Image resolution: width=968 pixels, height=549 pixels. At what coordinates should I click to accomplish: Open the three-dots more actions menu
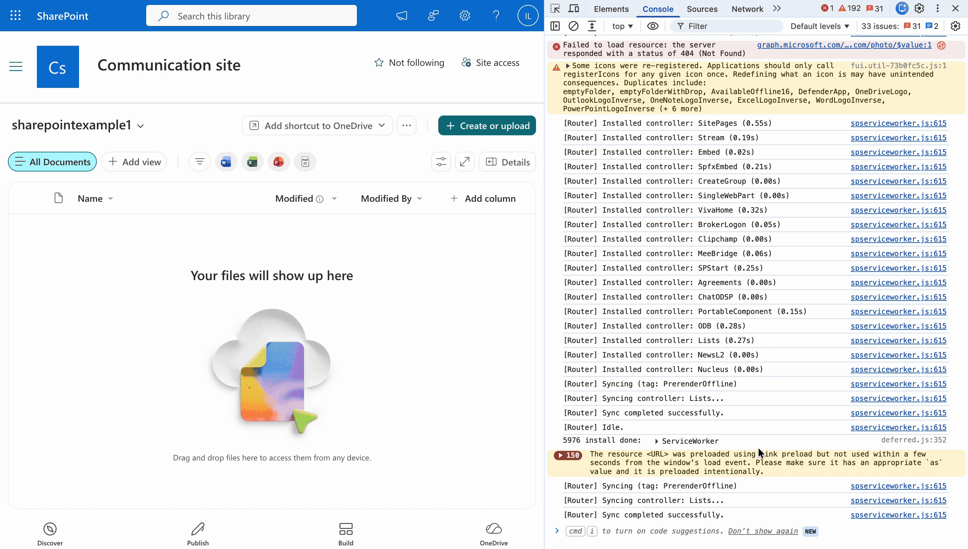click(407, 125)
